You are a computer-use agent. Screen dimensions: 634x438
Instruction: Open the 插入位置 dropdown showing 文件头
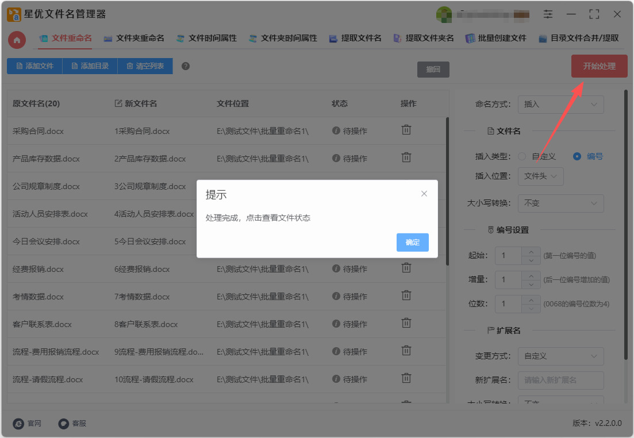point(541,176)
